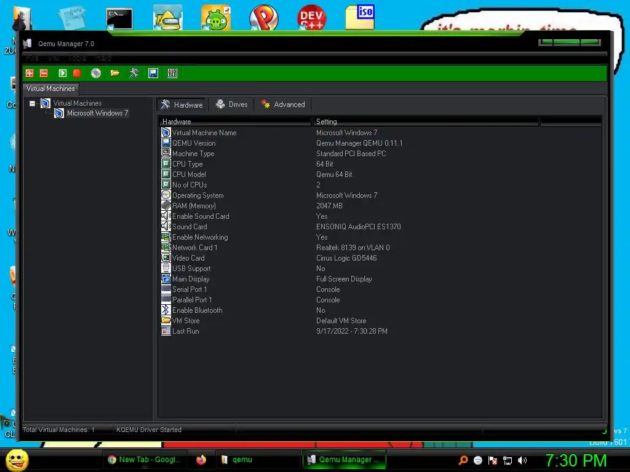Image resolution: width=630 pixels, height=472 pixels.
Task: Click 'KQEMU Driver Started' in status bar
Action: click(x=149, y=430)
